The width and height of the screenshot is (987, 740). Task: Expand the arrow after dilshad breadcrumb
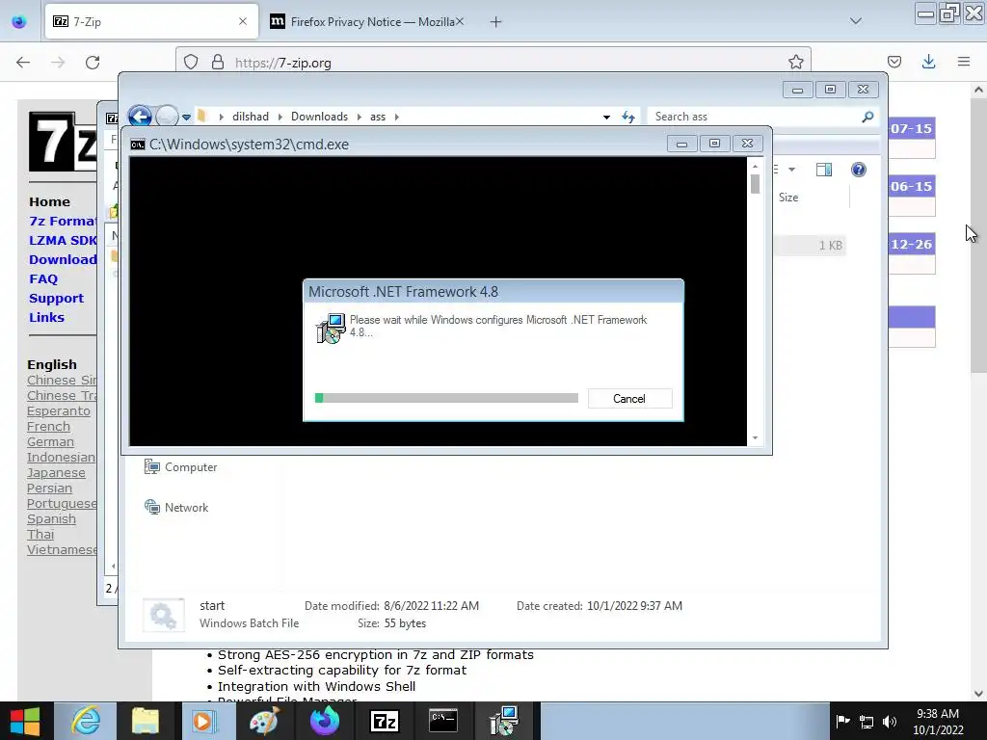280,117
